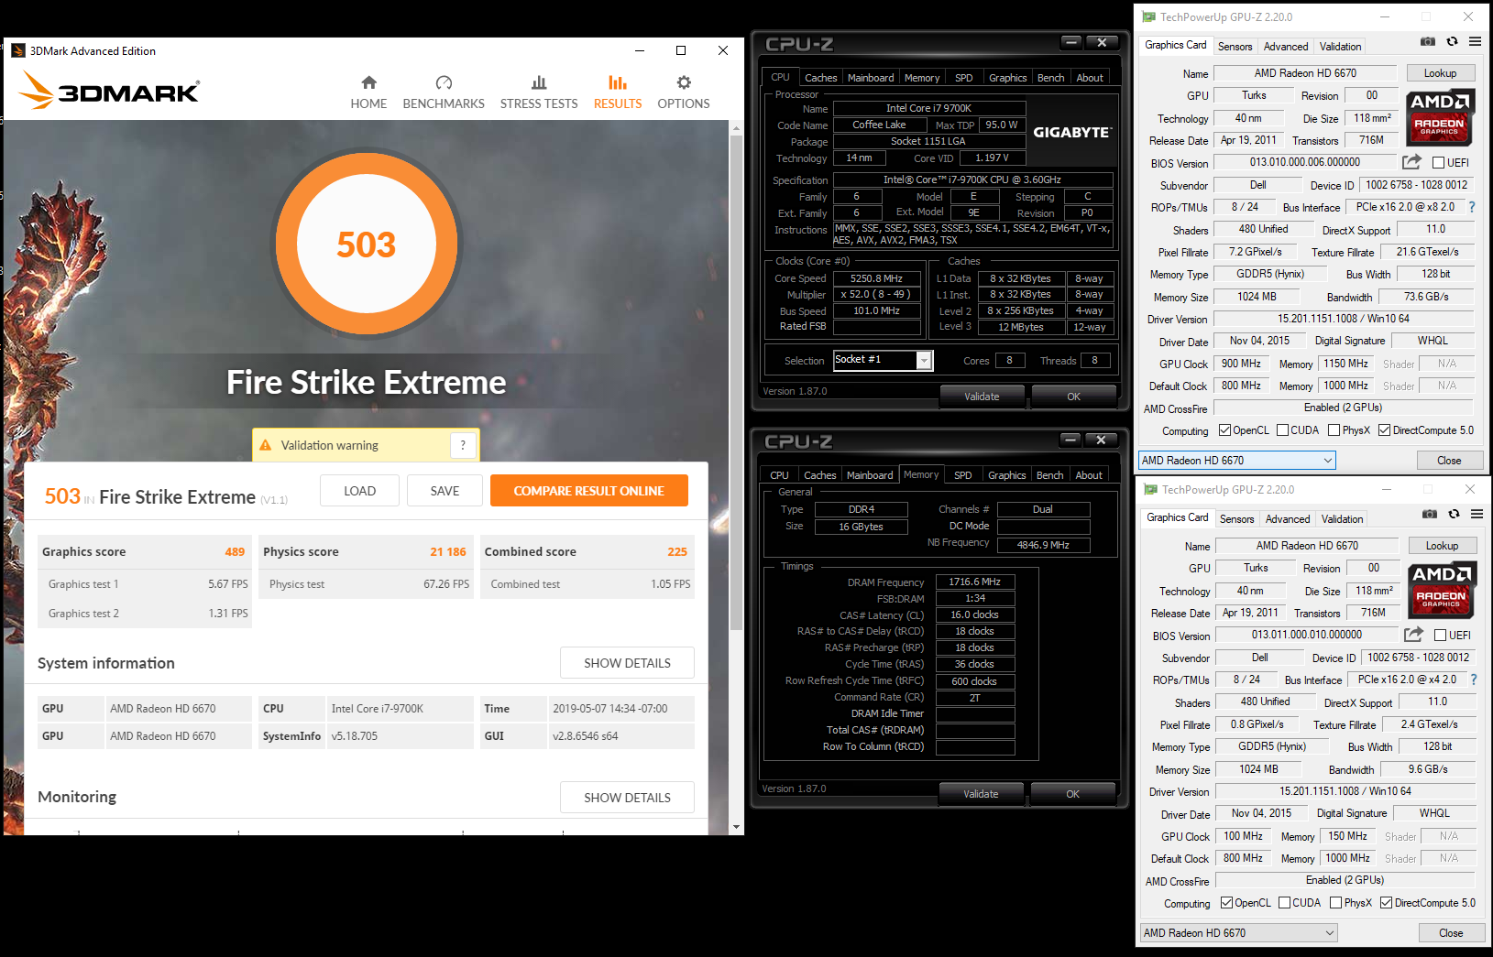Toggle PhysX checkbox in top GPU-Z
The width and height of the screenshot is (1493, 957).
tap(1334, 430)
